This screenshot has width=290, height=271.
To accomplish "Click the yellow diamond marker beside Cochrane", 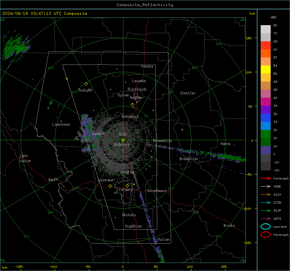I will click(111, 186).
